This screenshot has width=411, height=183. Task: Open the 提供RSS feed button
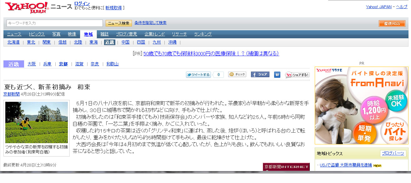(x=392, y=24)
